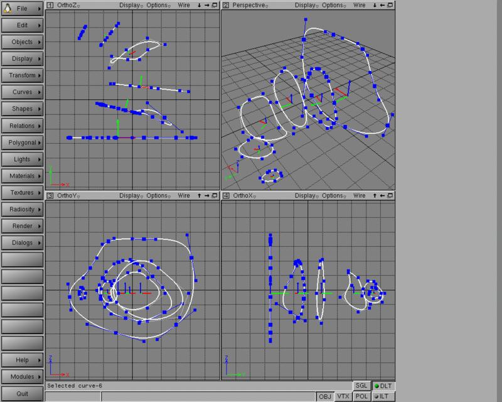Open Display dropdown in OrthoY viewport header
The height and width of the screenshot is (402, 502).
click(x=131, y=195)
